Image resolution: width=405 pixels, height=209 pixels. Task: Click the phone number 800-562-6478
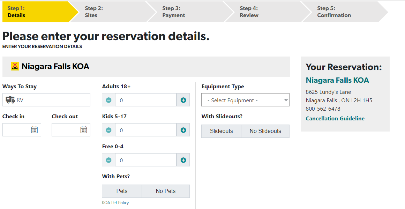(323, 109)
